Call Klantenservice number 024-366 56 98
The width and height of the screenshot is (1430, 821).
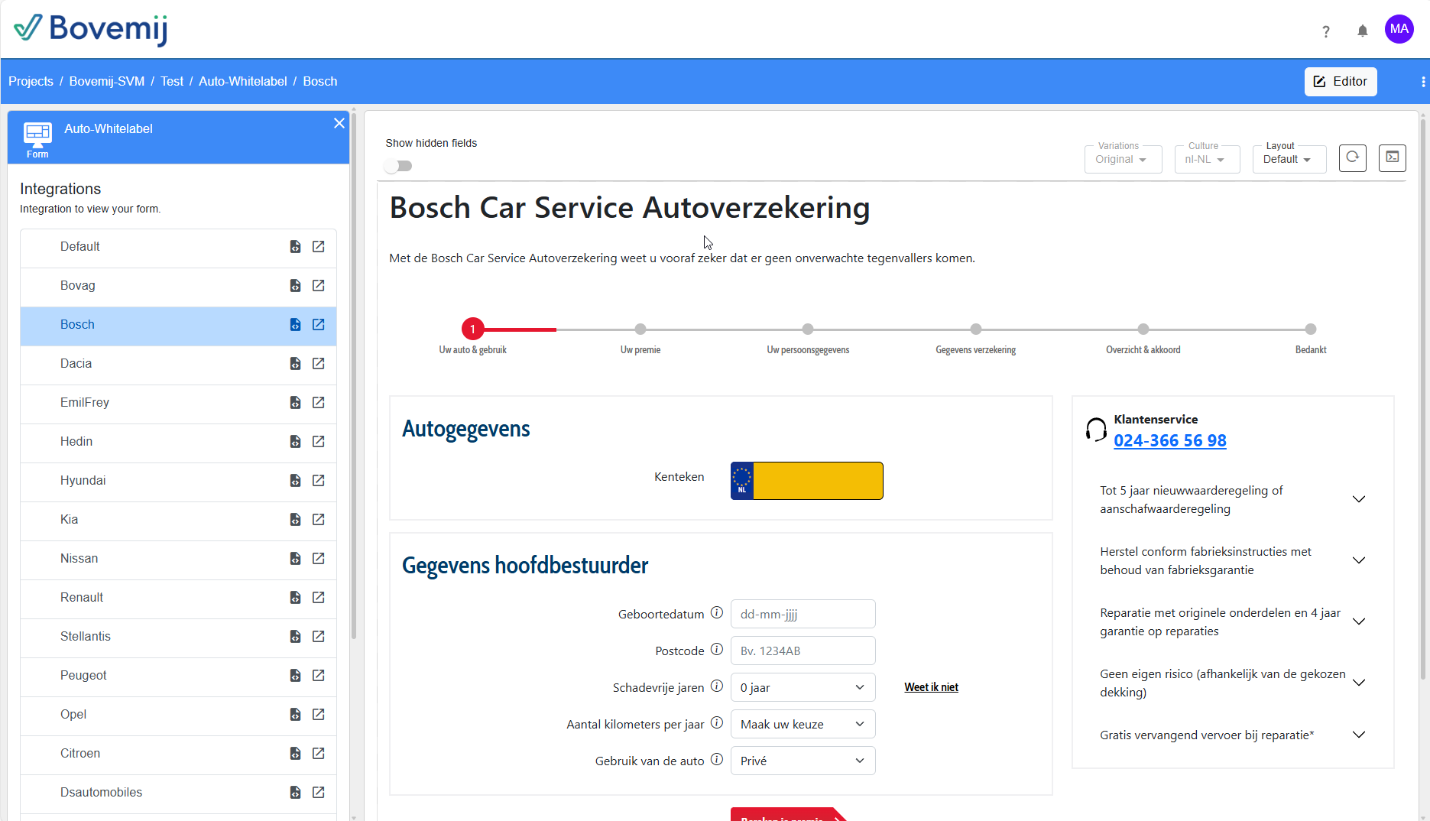[1170, 440]
